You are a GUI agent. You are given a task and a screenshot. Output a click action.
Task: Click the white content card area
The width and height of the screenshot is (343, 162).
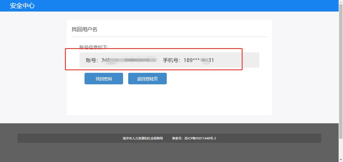170,103
